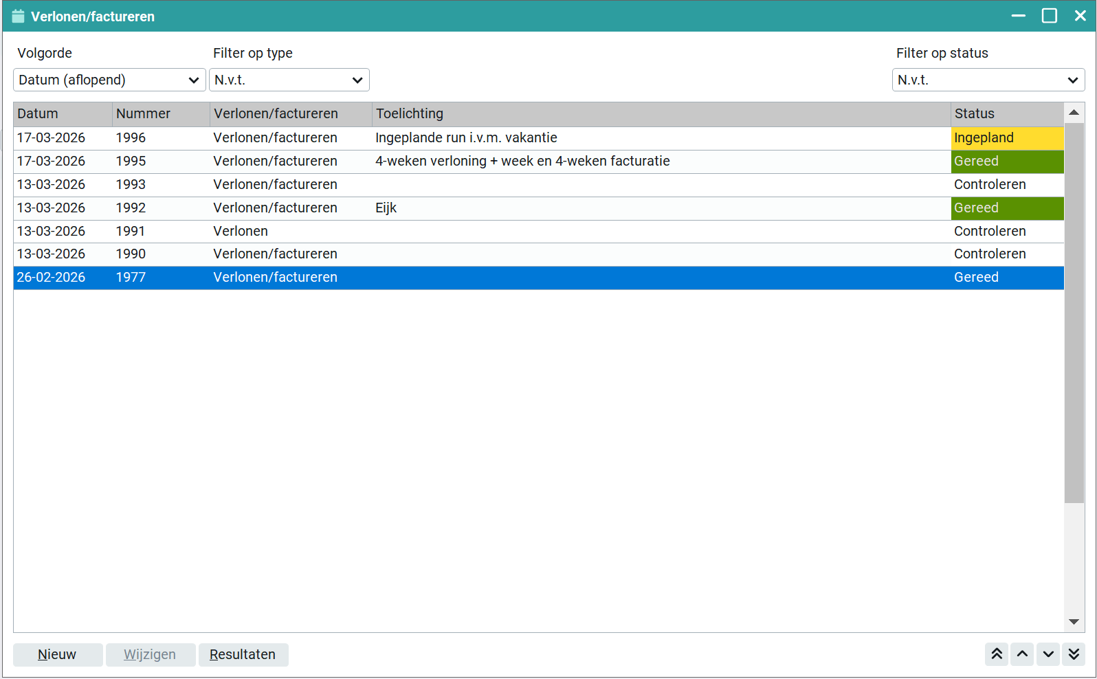Jump to first record with double-up arrow

point(997,654)
